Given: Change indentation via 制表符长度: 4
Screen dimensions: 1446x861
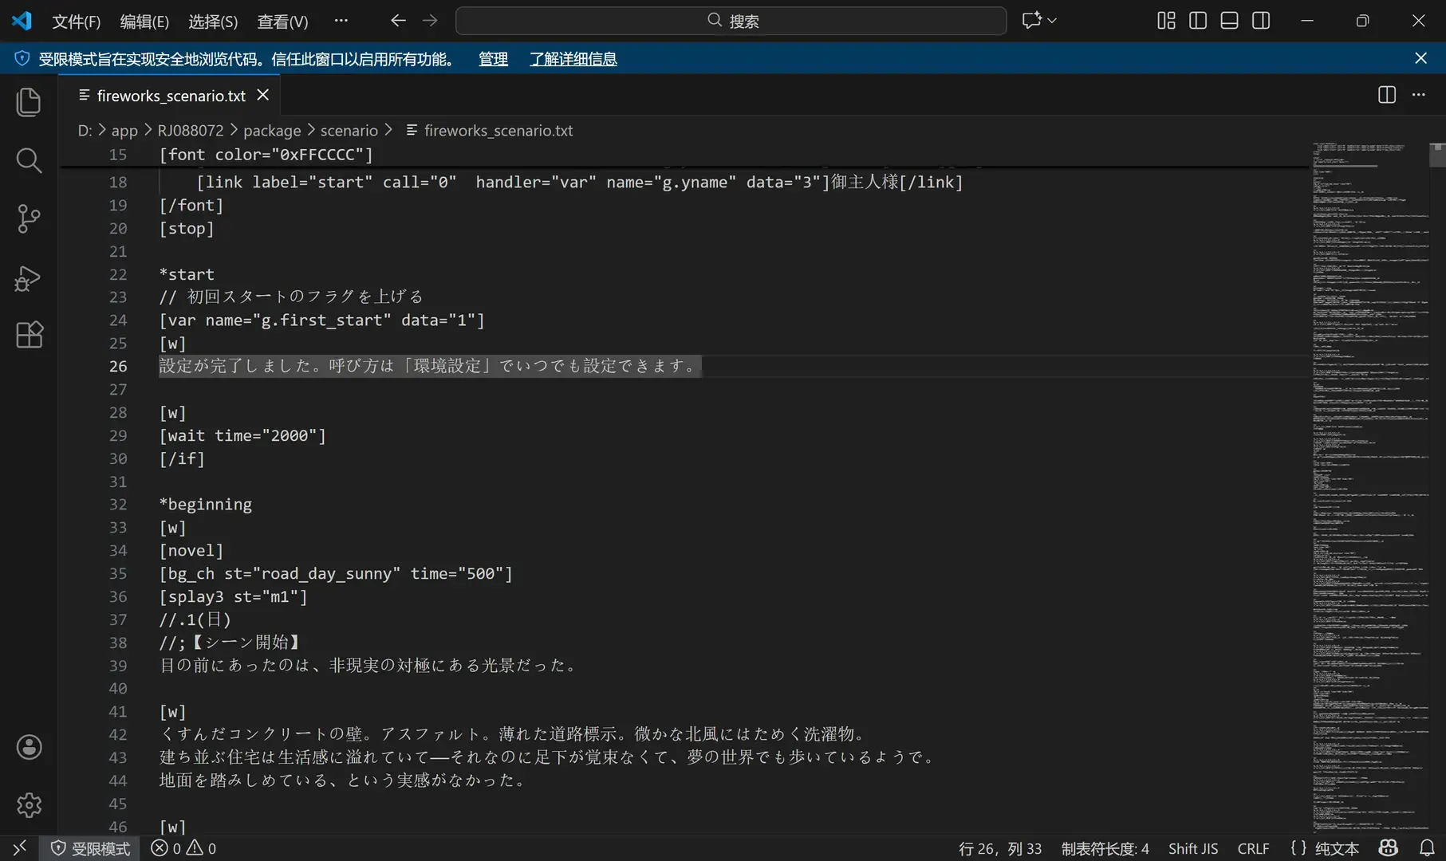Looking at the screenshot, I should coord(1105,848).
